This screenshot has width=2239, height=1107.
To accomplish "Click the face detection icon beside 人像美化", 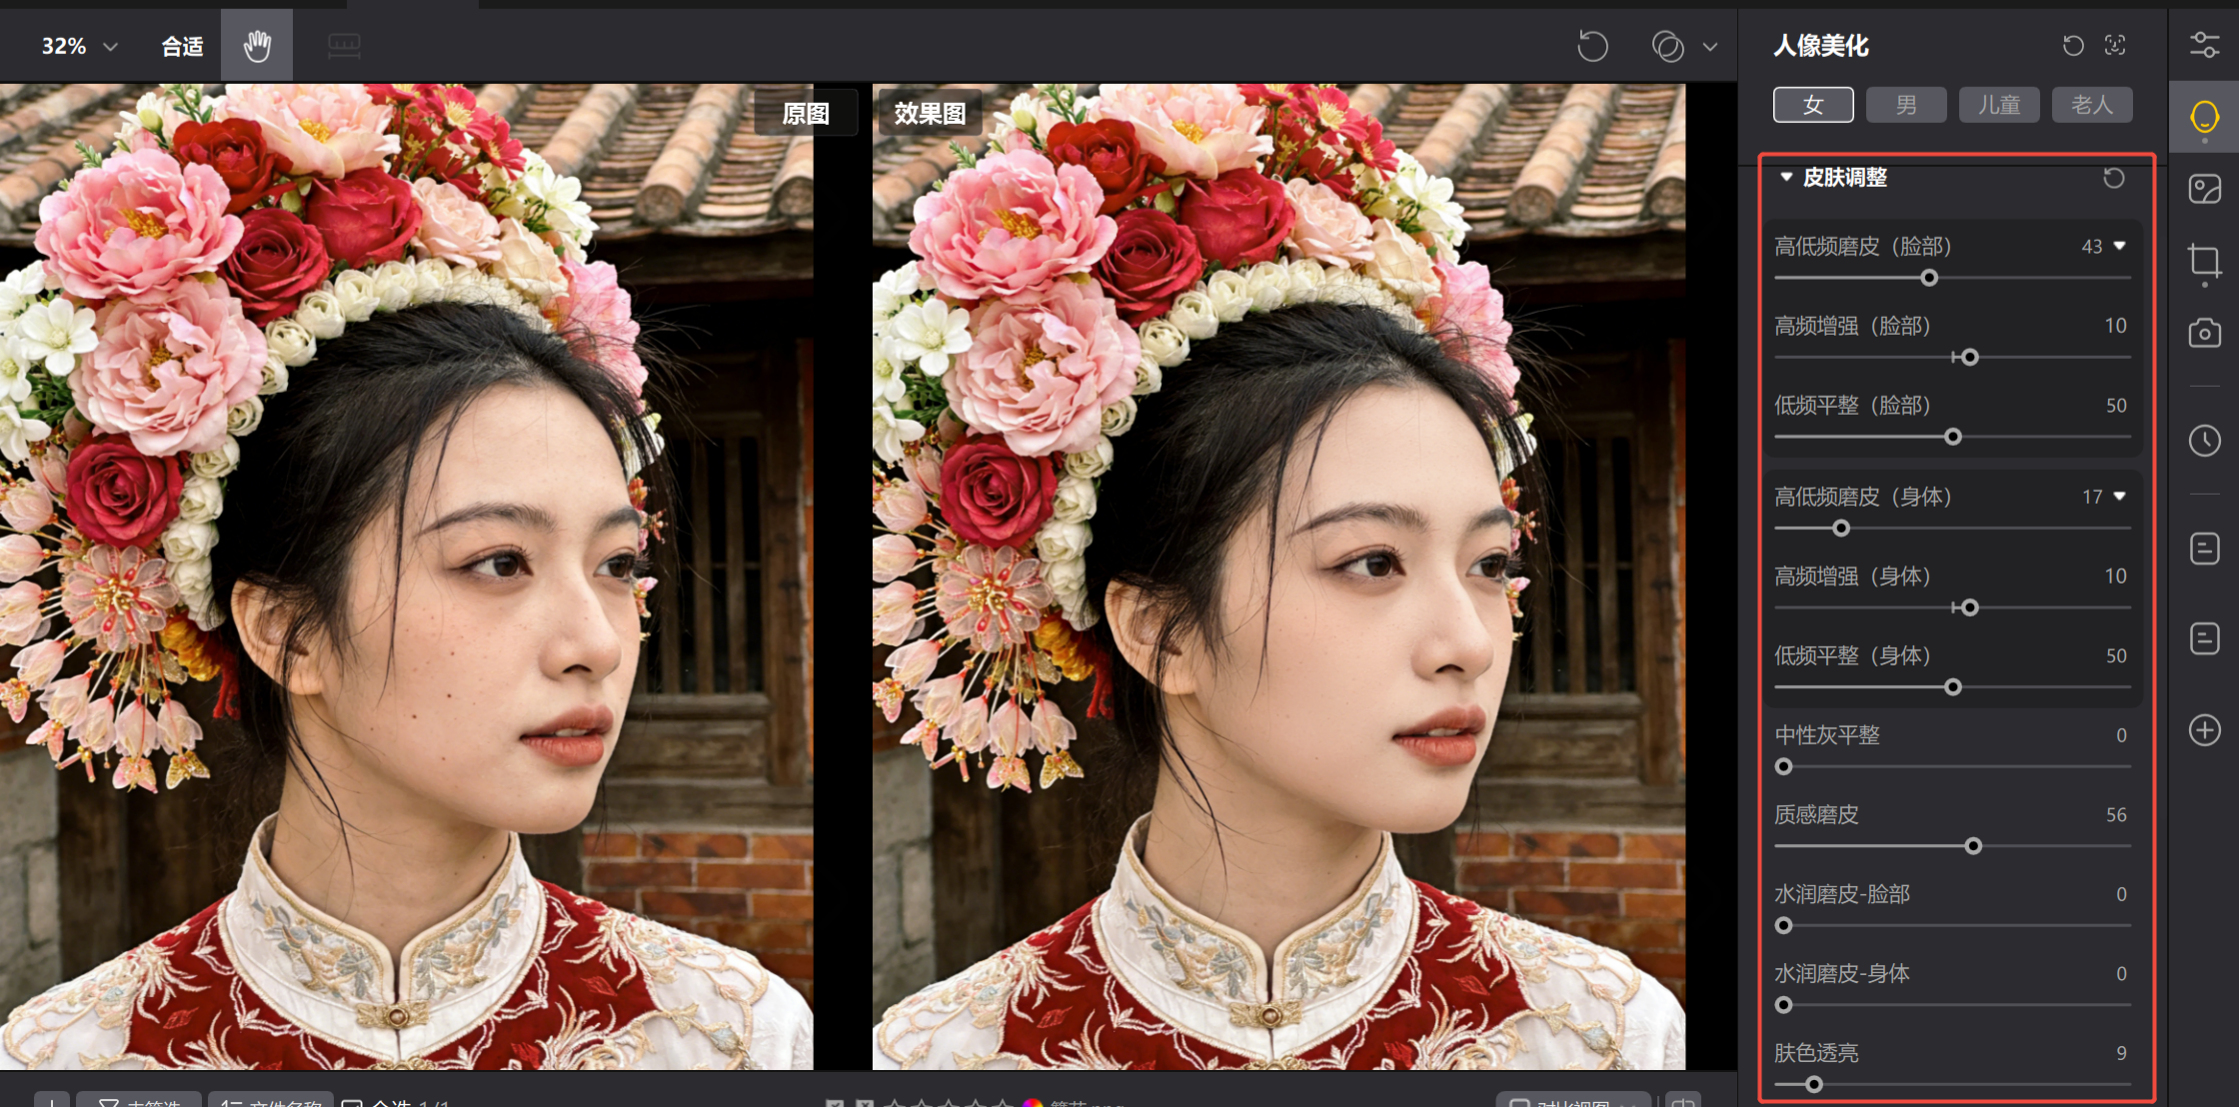I will click(2115, 45).
